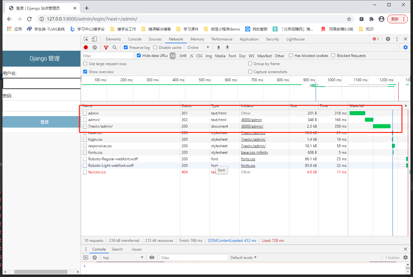413x277 pixels.
Task: Enable Group by frame checkbox
Action: coord(250,63)
